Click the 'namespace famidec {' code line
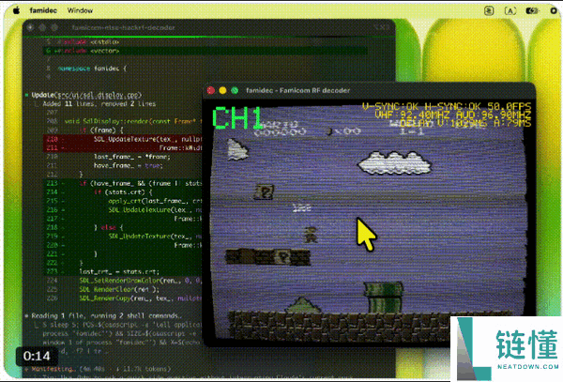 pyautogui.click(x=92, y=69)
